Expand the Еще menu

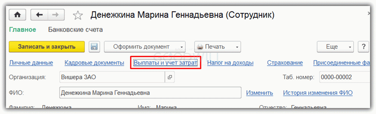(x=335, y=47)
